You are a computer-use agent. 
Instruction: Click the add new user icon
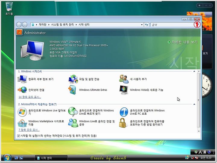coord(124,79)
